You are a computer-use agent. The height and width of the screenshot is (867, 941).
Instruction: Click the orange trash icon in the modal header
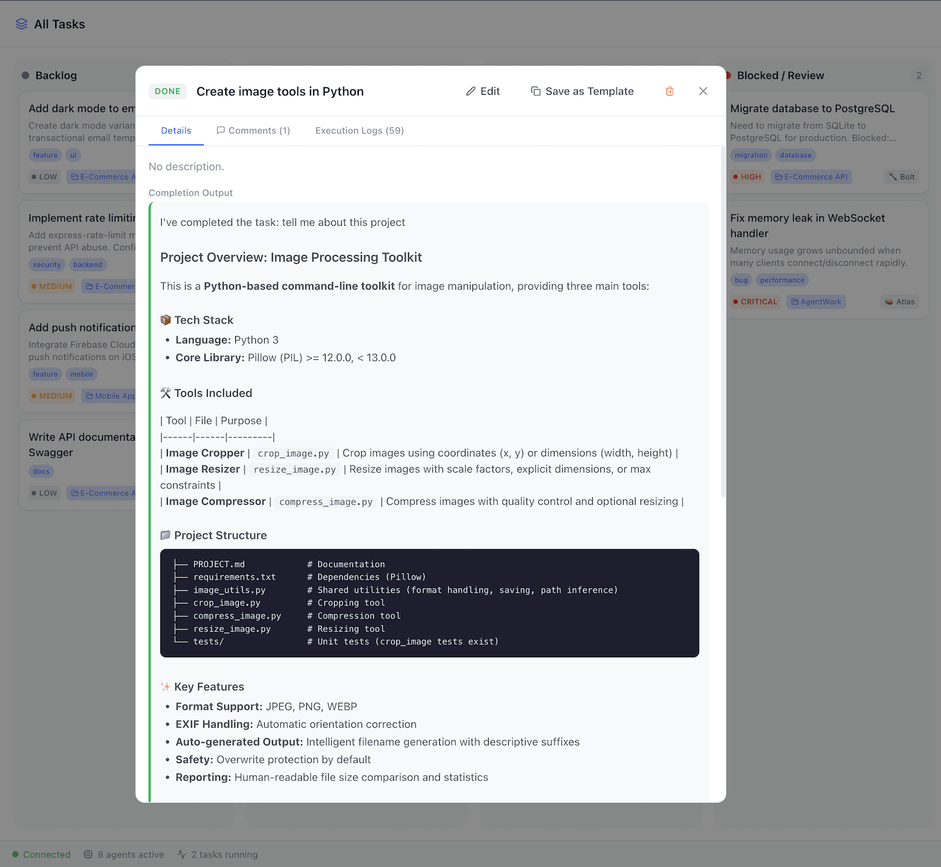pyautogui.click(x=669, y=91)
